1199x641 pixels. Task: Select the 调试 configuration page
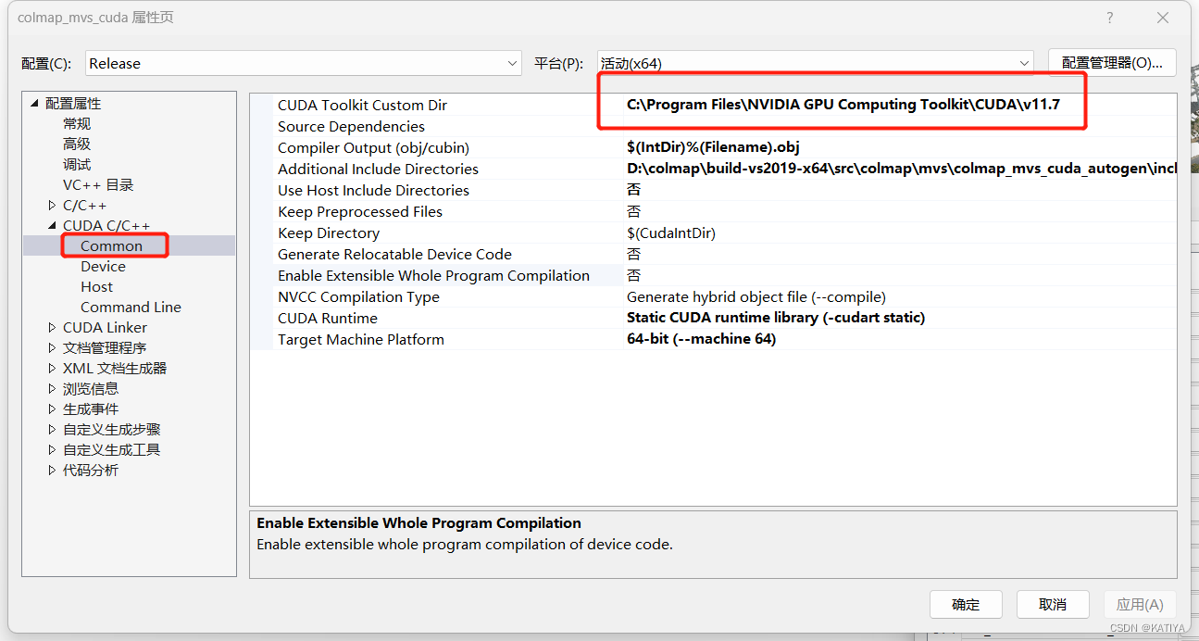[77, 164]
